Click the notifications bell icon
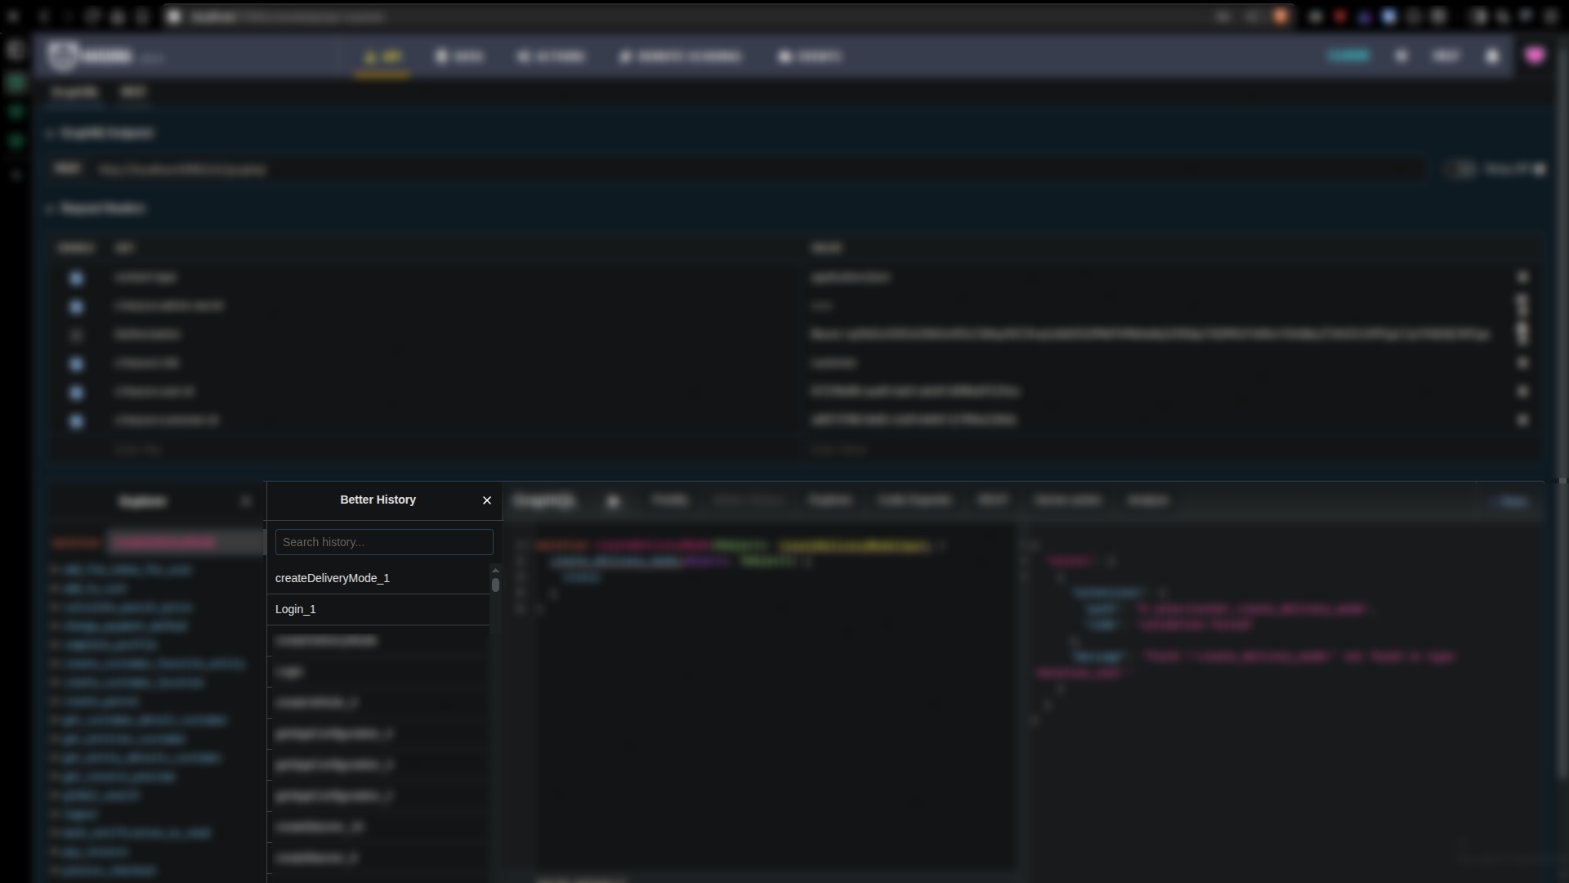Image resolution: width=1569 pixels, height=883 pixels. [1492, 56]
